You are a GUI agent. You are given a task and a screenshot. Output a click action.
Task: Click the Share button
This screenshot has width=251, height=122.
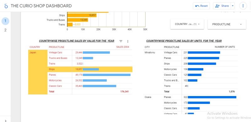coord(222,6)
